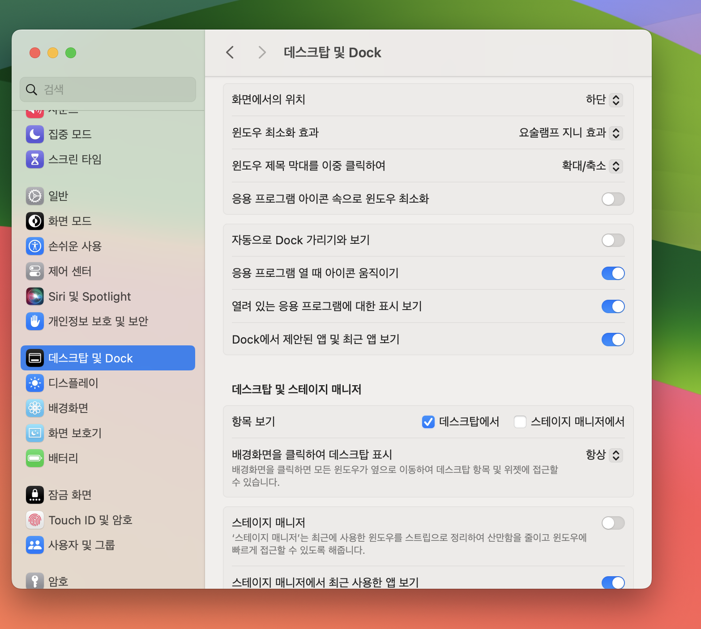Click the 디스플레이 sun icon
Viewport: 701px width, 629px height.
pos(35,383)
